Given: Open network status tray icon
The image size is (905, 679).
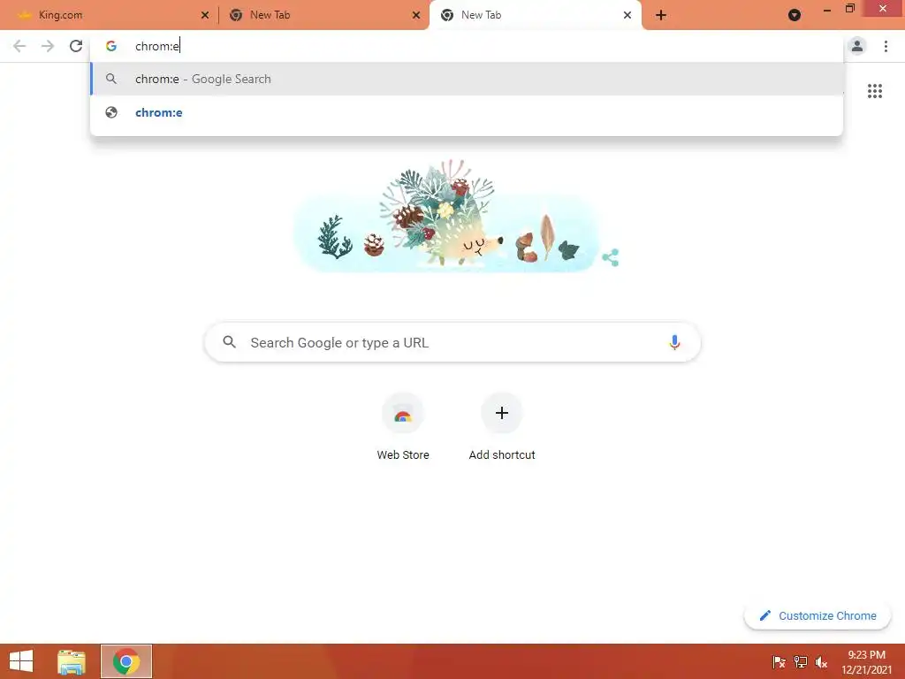Looking at the screenshot, I should [801, 662].
